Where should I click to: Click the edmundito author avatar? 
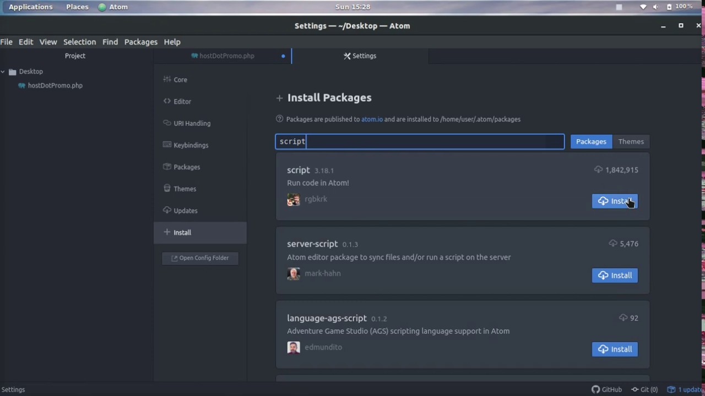(294, 348)
